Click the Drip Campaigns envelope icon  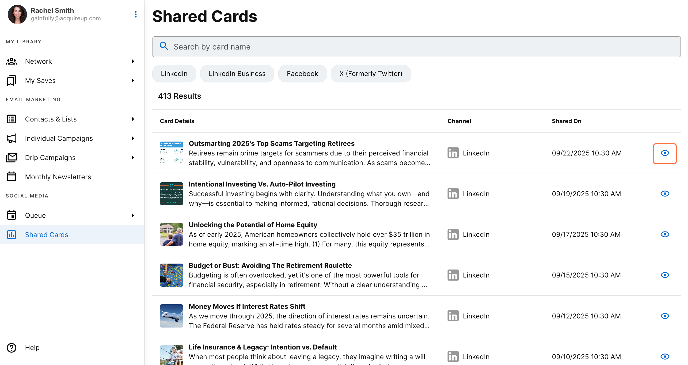point(12,158)
